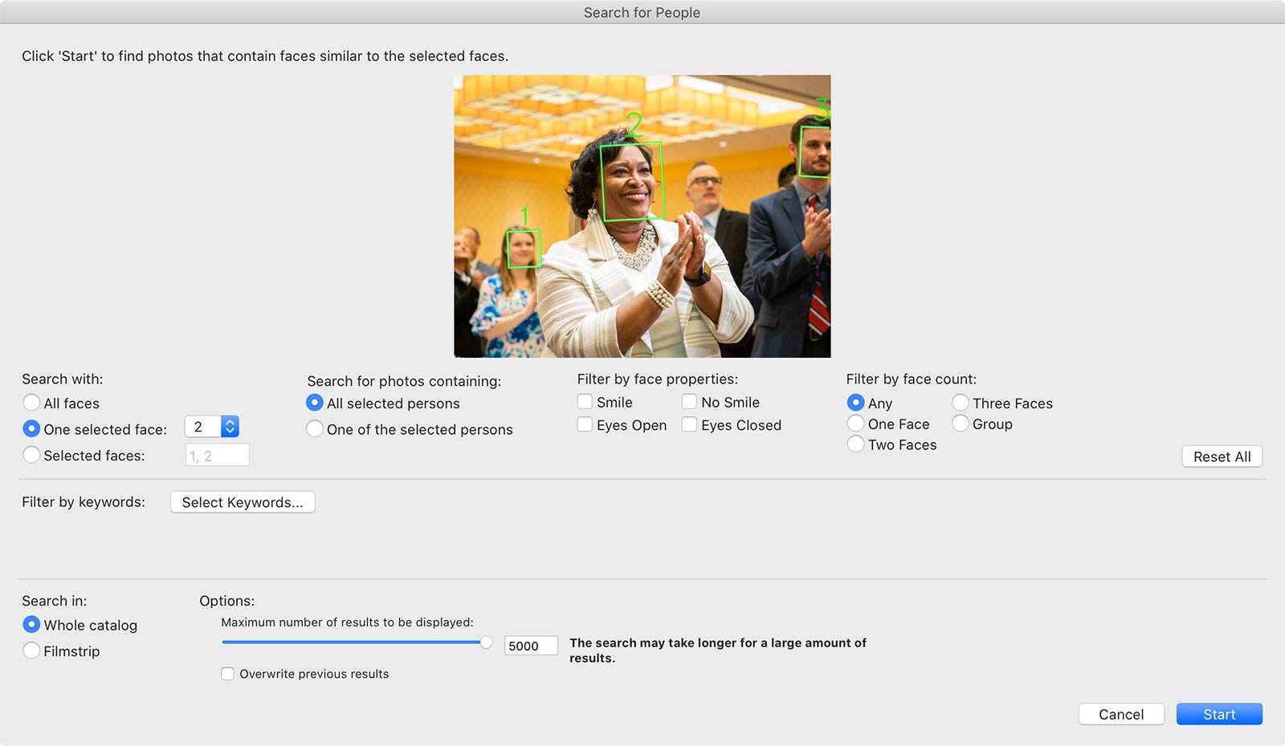Check the 'Eyes Open' filter
This screenshot has width=1285, height=746.
pos(585,424)
